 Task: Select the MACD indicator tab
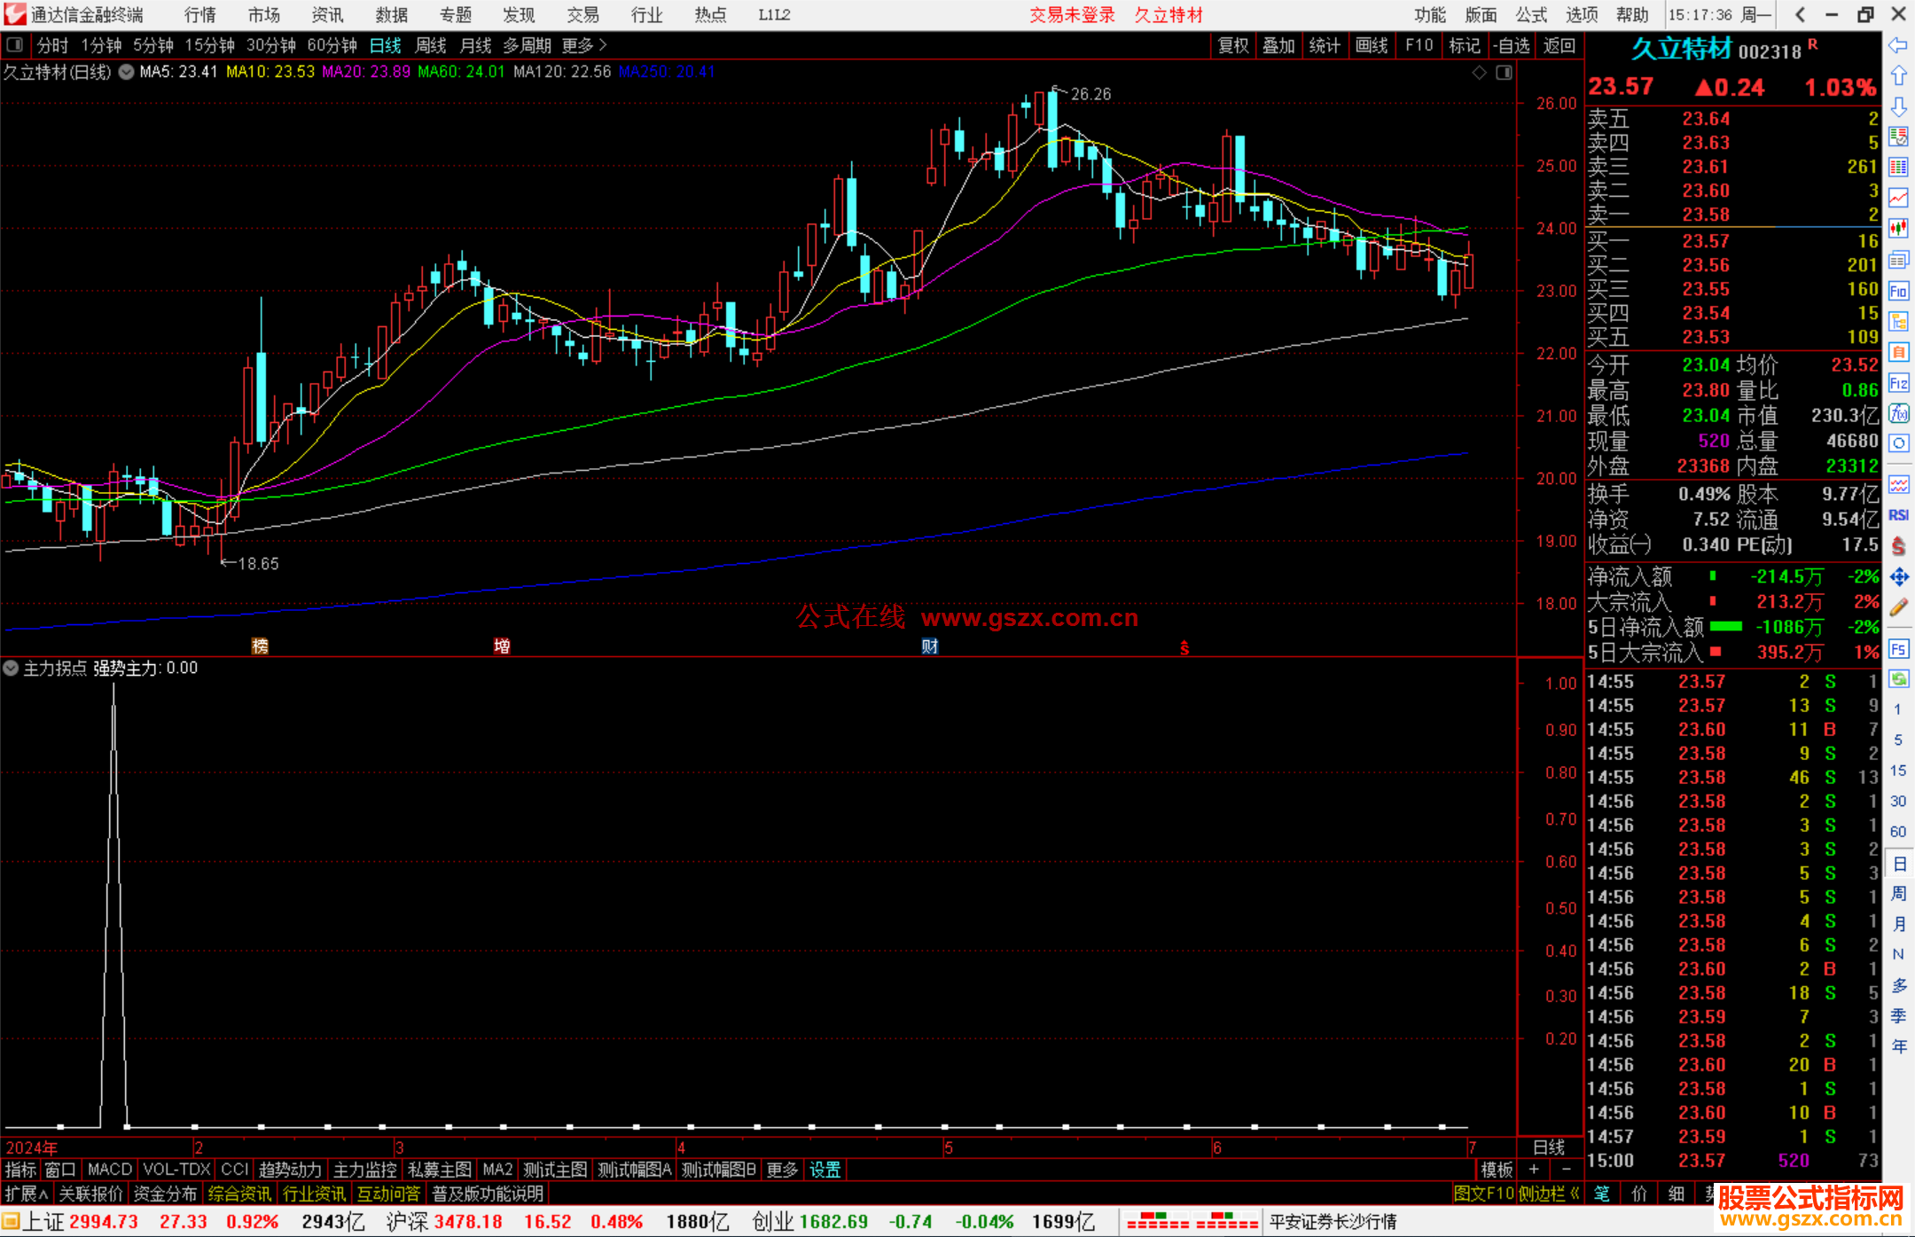tap(110, 1170)
